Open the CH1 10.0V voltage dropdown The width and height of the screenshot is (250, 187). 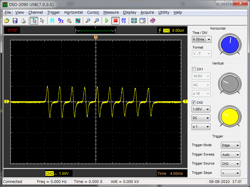pos(201,76)
